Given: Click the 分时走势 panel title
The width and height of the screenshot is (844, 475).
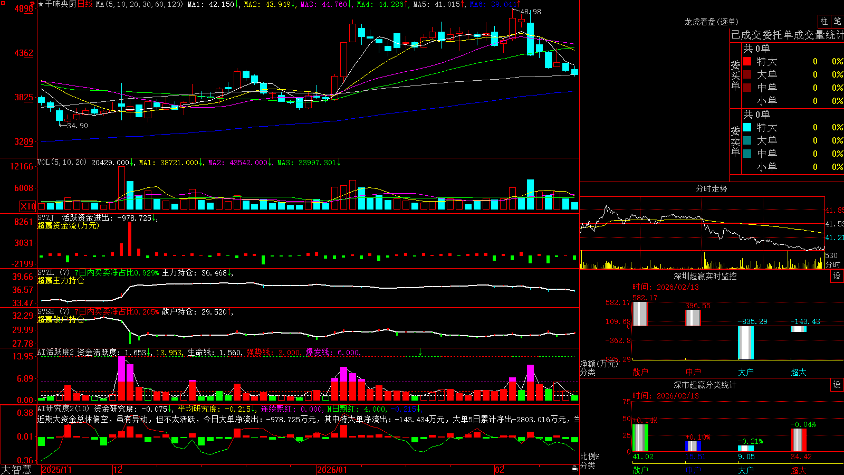Looking at the screenshot, I should click(711, 188).
